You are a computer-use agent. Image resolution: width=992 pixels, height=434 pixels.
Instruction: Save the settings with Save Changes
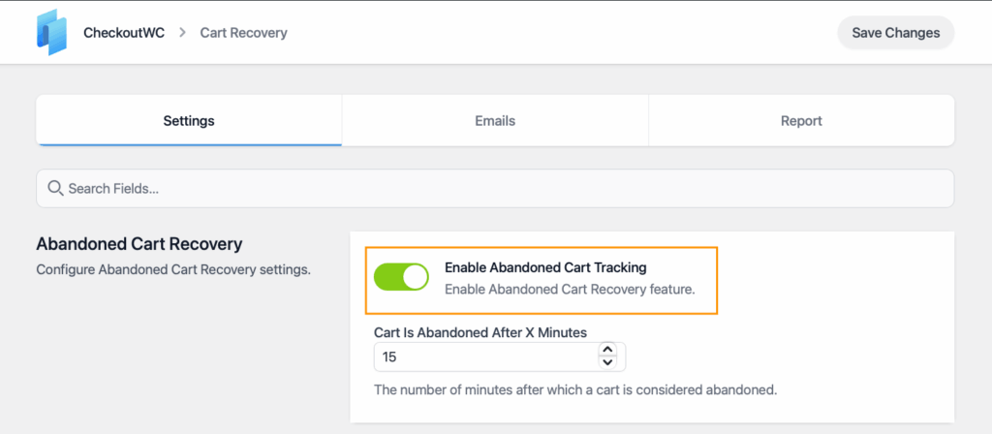click(895, 33)
